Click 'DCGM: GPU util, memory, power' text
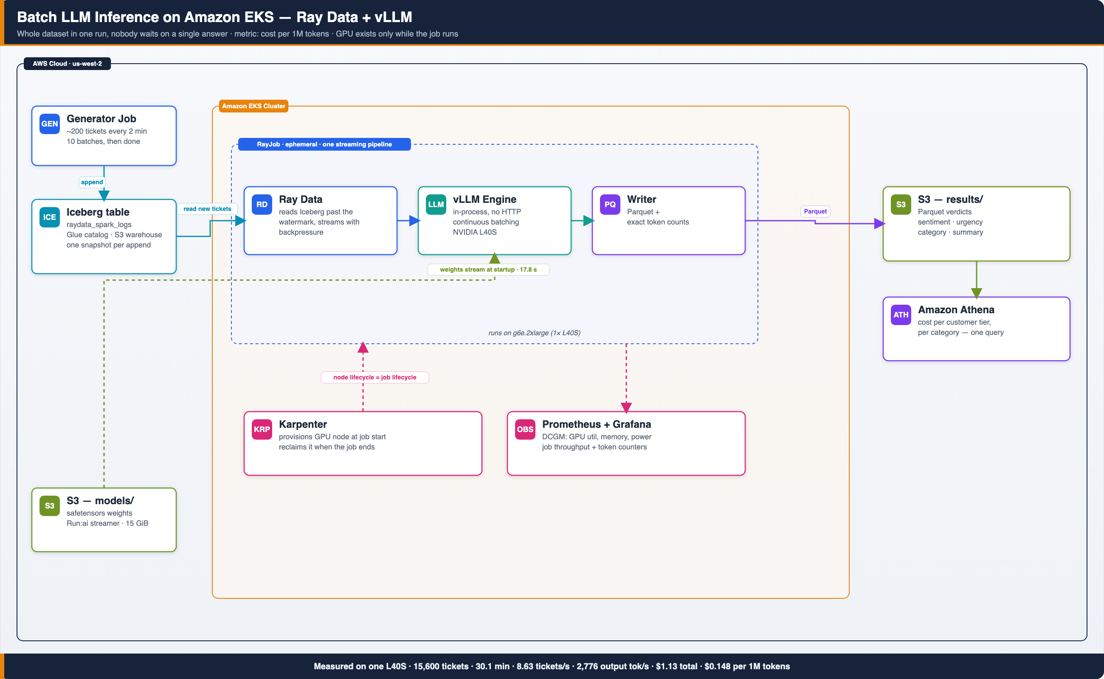The height and width of the screenshot is (679, 1104). pos(597,437)
